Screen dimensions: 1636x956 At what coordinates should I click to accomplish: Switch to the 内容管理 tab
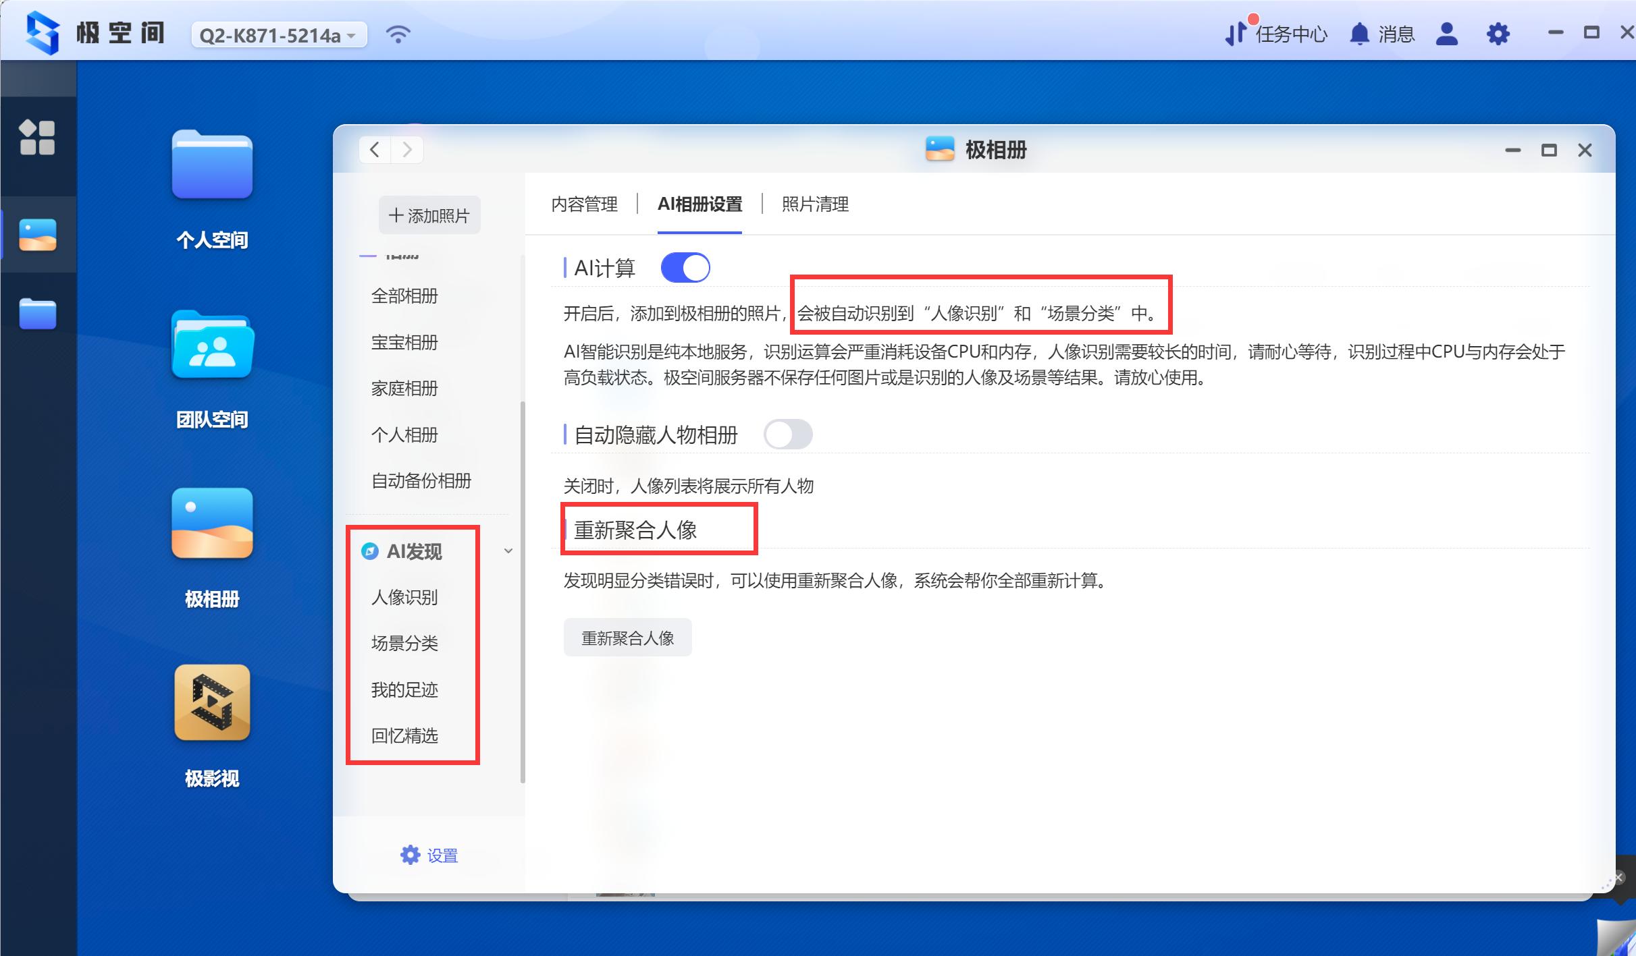click(x=585, y=204)
